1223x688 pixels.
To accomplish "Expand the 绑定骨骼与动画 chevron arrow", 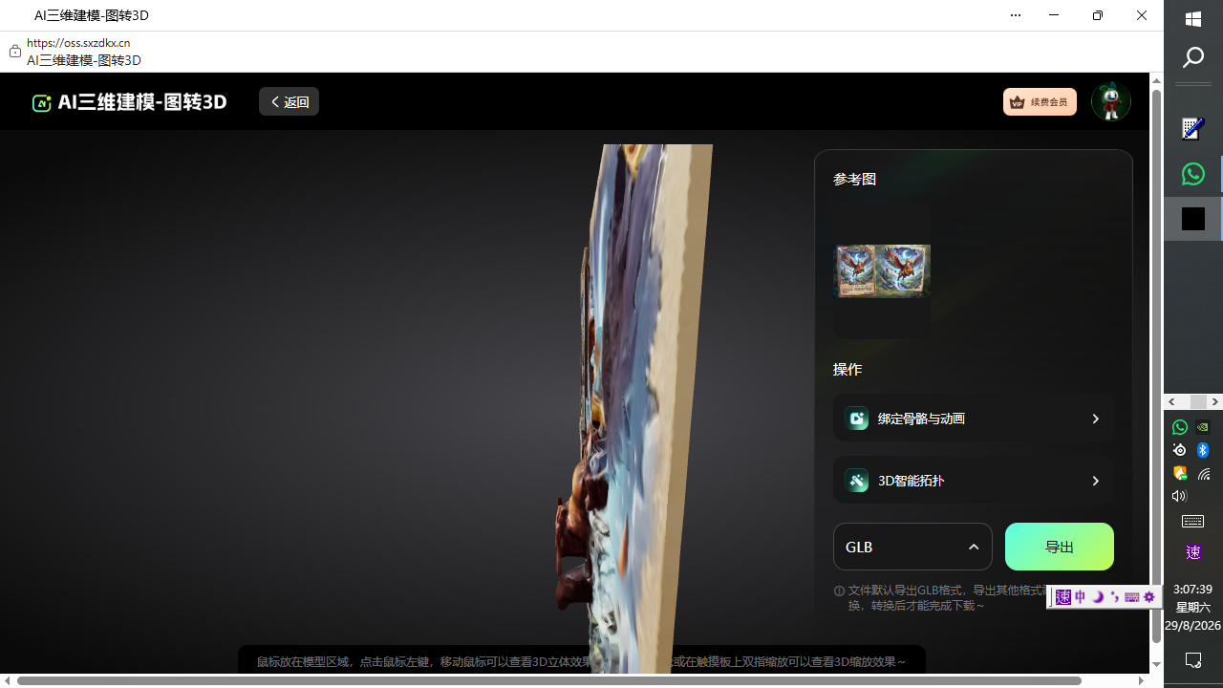I will (x=1096, y=419).
